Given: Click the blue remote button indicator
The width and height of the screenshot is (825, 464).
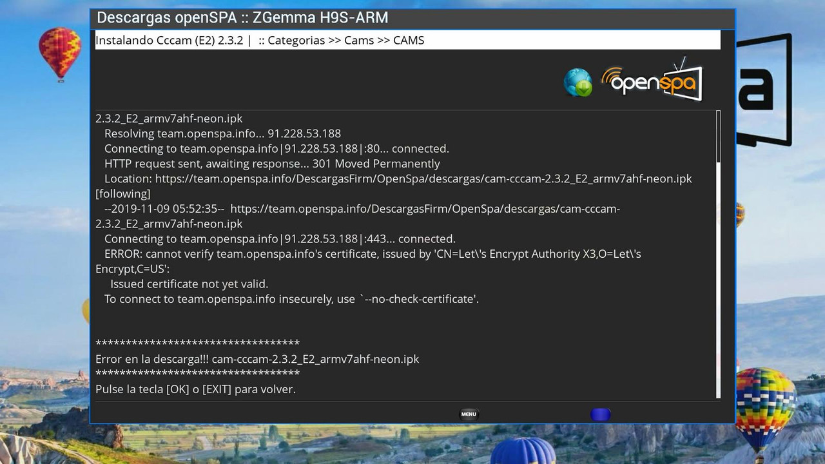Looking at the screenshot, I should [x=600, y=414].
